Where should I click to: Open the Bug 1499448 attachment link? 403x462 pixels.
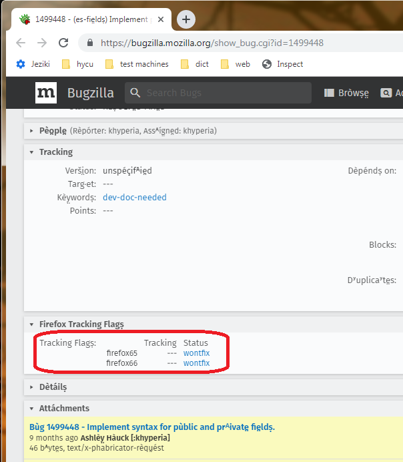[152, 427]
